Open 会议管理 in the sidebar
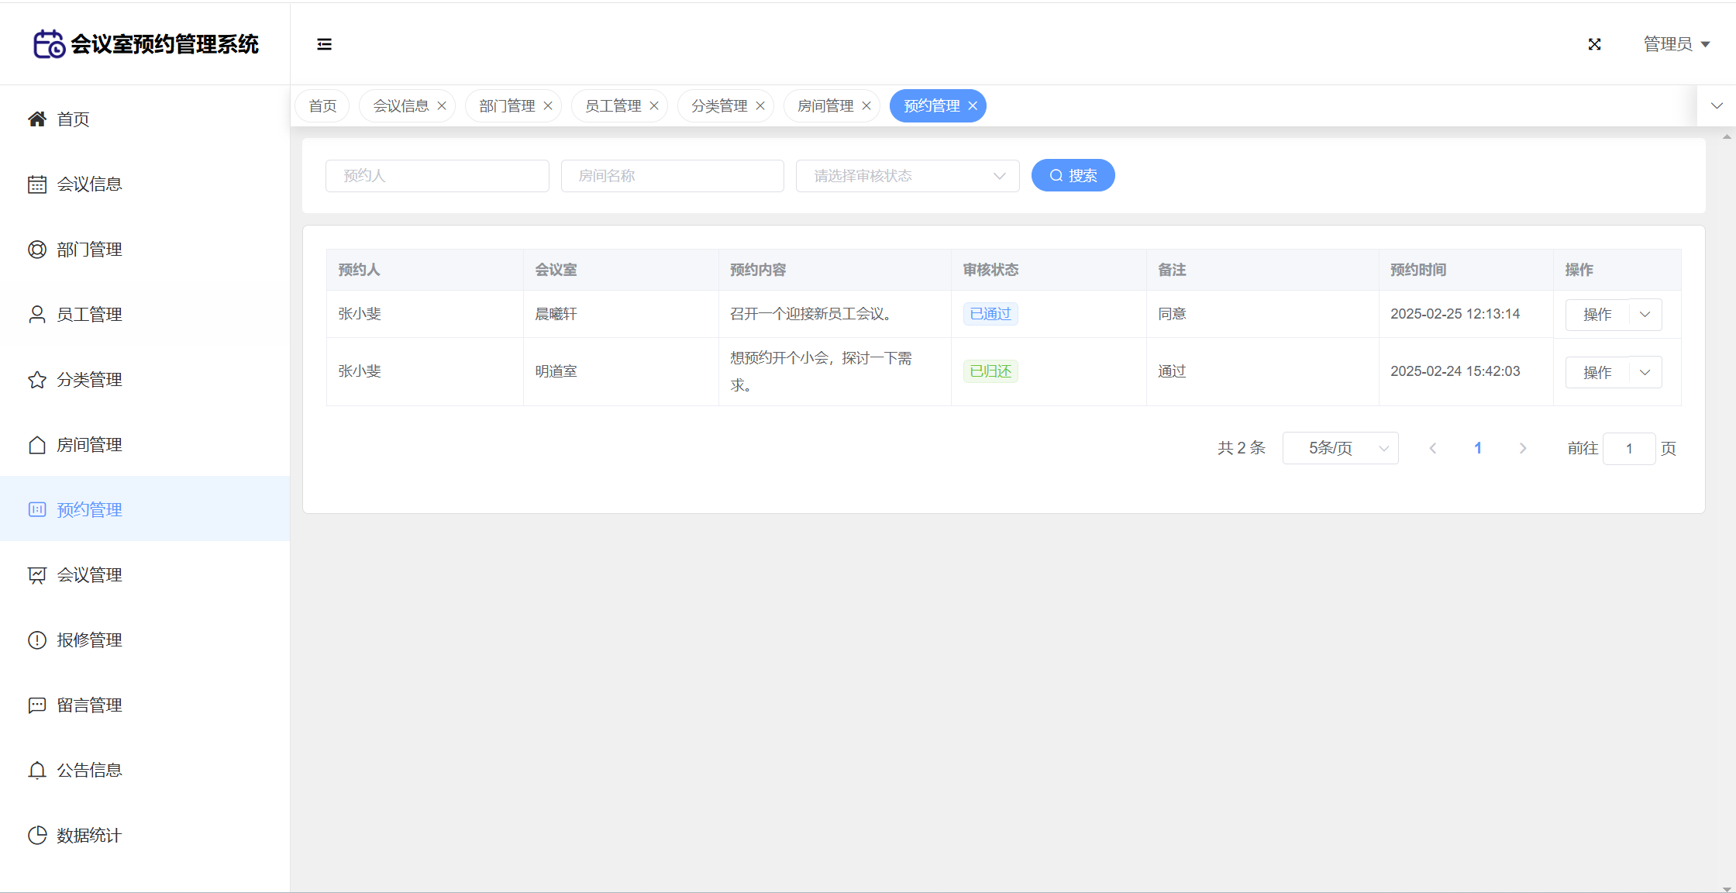The width and height of the screenshot is (1736, 893). (89, 574)
